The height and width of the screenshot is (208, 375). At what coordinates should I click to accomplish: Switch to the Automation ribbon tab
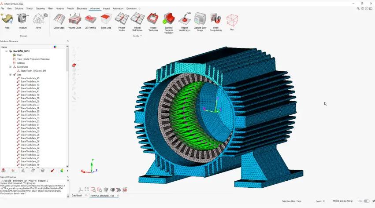[x=118, y=9]
